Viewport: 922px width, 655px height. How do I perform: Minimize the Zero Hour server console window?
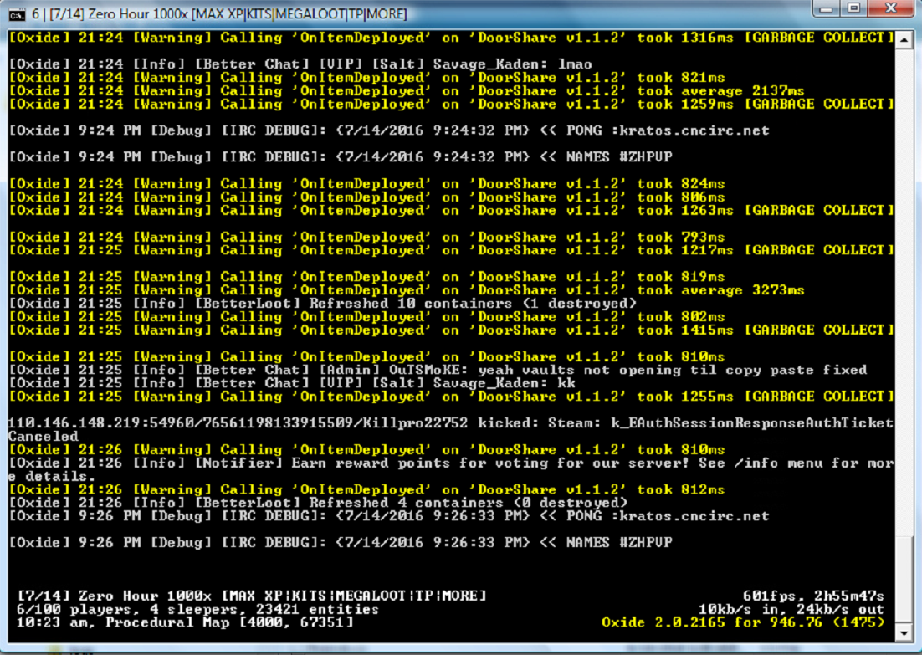[826, 9]
